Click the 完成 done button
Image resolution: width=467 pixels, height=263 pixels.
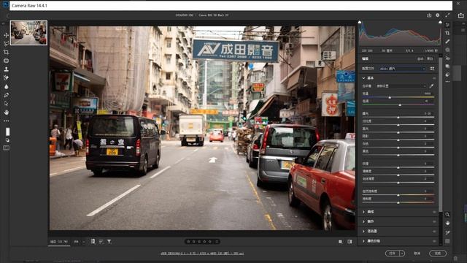[x=438, y=254]
